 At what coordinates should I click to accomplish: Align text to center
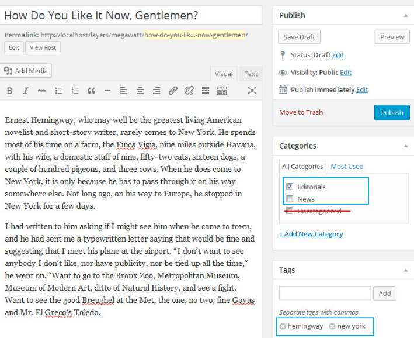(x=140, y=91)
